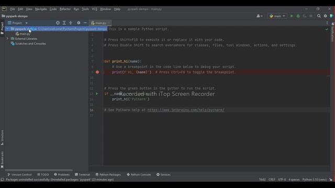The width and height of the screenshot is (335, 188).
Task: Collapse the pyspark-dempo root folder
Action: (7, 29)
